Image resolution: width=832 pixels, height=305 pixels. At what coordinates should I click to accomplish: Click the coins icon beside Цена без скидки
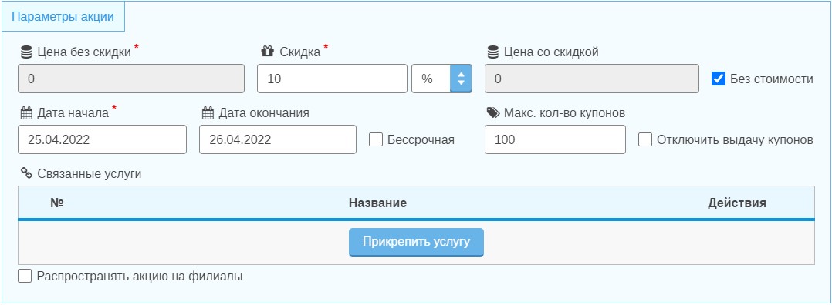click(x=26, y=52)
